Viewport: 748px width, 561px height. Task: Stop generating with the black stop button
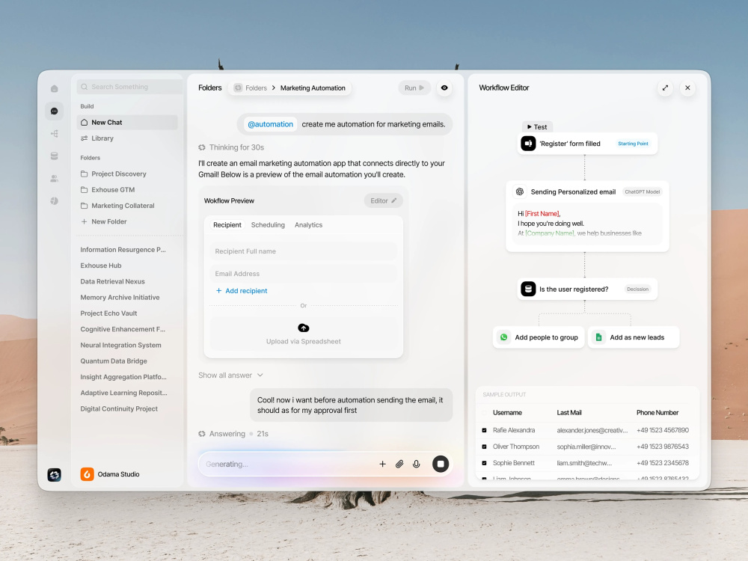[x=441, y=464]
